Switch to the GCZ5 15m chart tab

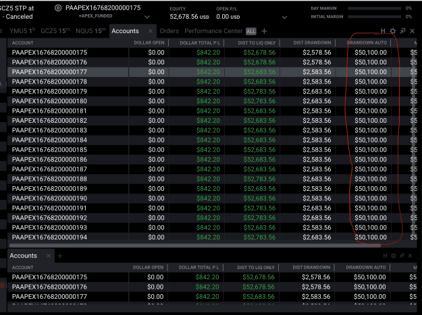55,31
